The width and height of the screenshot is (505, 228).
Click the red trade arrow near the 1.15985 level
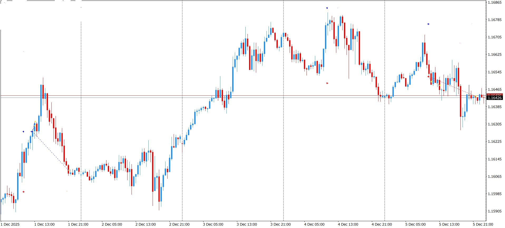coord(24,192)
